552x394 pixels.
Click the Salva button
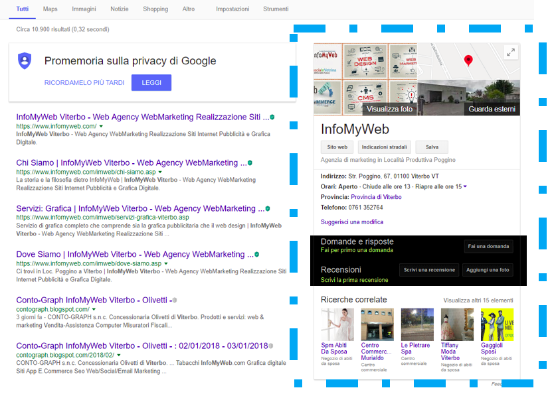(432, 147)
